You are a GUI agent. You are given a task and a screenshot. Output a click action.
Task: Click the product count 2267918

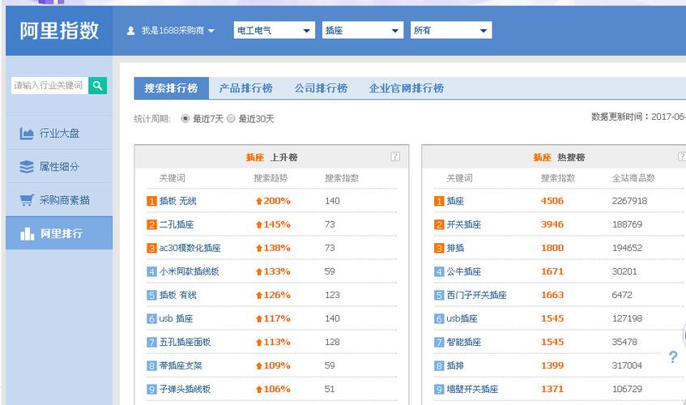629,201
